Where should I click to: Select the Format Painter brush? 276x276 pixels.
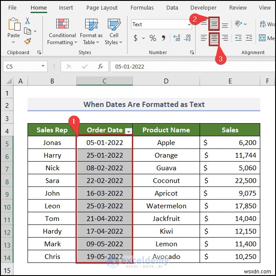click(28, 41)
